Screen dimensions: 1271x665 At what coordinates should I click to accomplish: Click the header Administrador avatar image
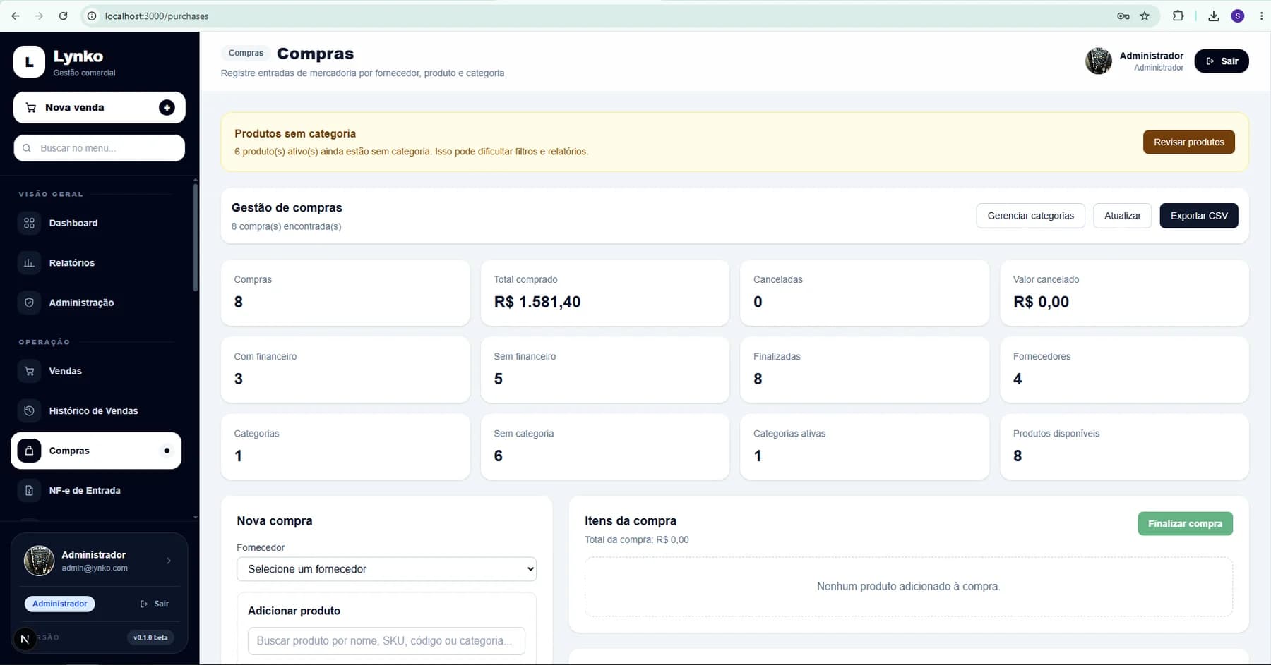[1099, 61]
